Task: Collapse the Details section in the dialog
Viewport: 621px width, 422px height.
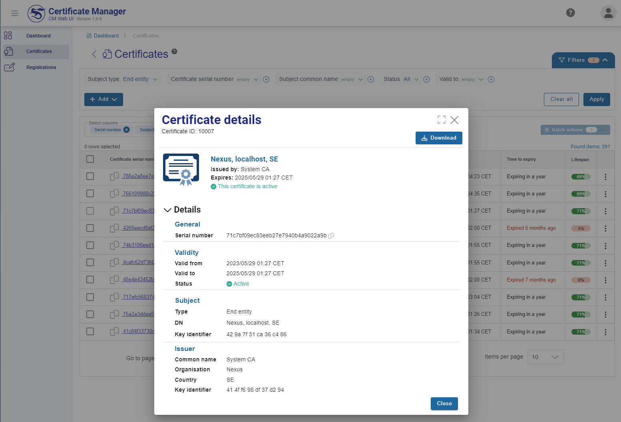Action: [167, 209]
